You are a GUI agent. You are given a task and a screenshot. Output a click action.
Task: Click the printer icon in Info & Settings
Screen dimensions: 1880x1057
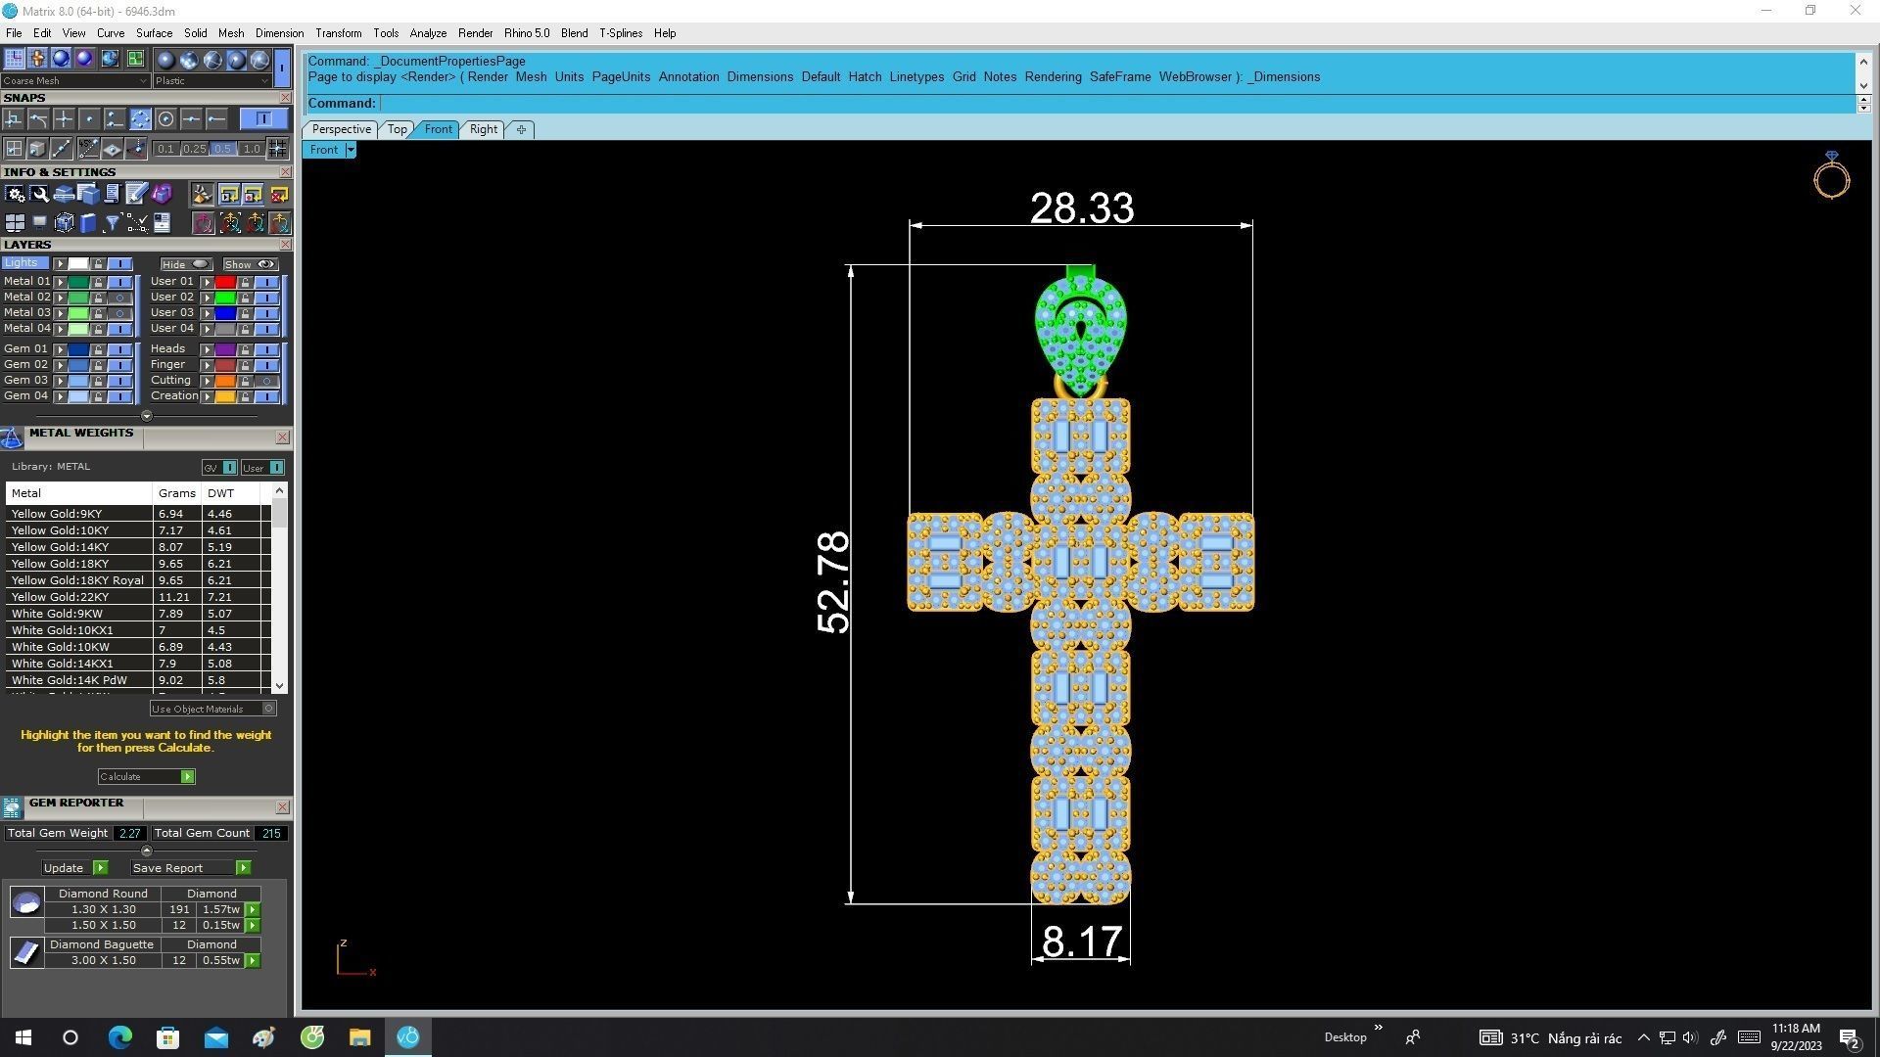64,194
